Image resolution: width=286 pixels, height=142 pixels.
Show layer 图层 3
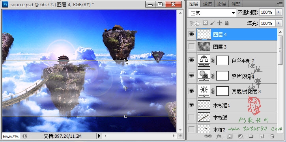click(x=191, y=47)
